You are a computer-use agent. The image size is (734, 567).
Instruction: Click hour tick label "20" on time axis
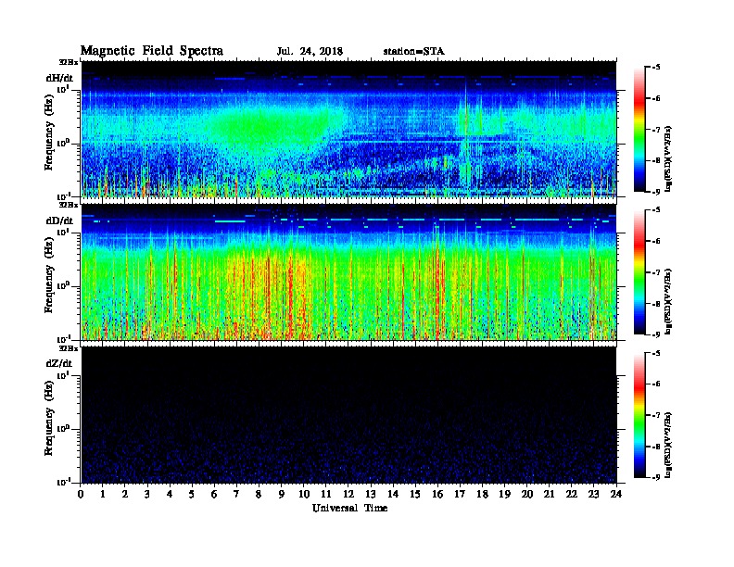tap(527, 494)
